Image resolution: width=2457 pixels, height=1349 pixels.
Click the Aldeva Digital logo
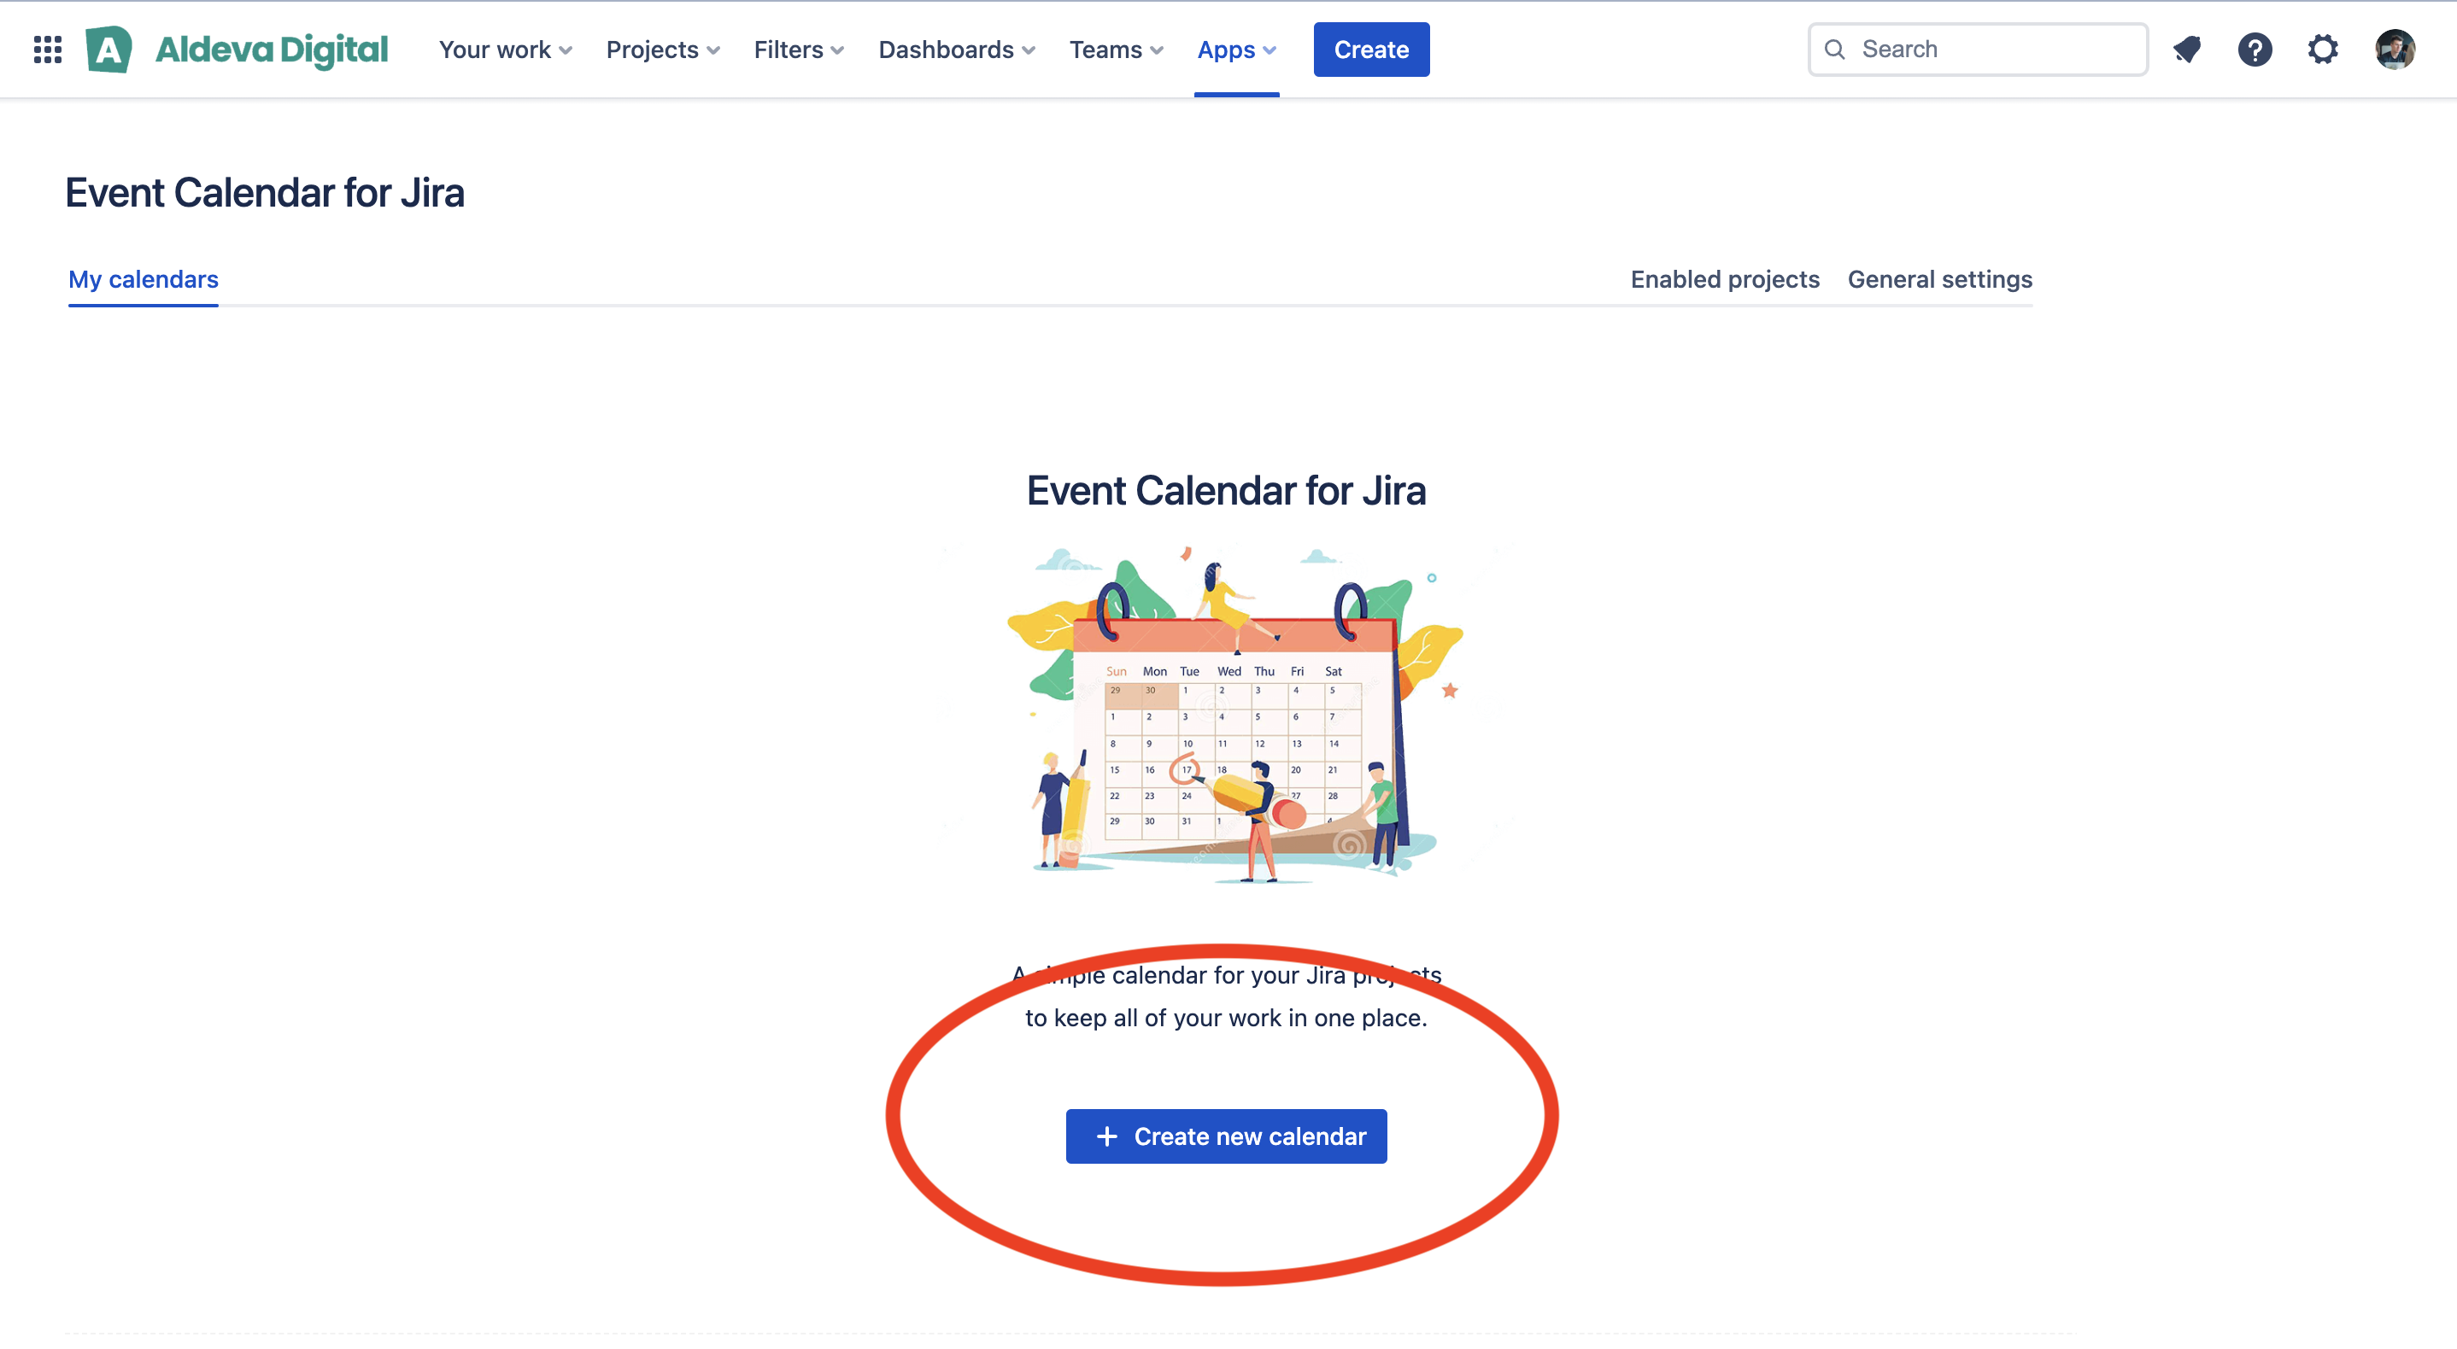237,50
